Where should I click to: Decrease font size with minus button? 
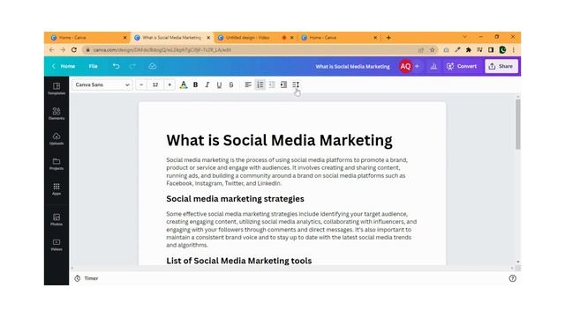pos(141,85)
